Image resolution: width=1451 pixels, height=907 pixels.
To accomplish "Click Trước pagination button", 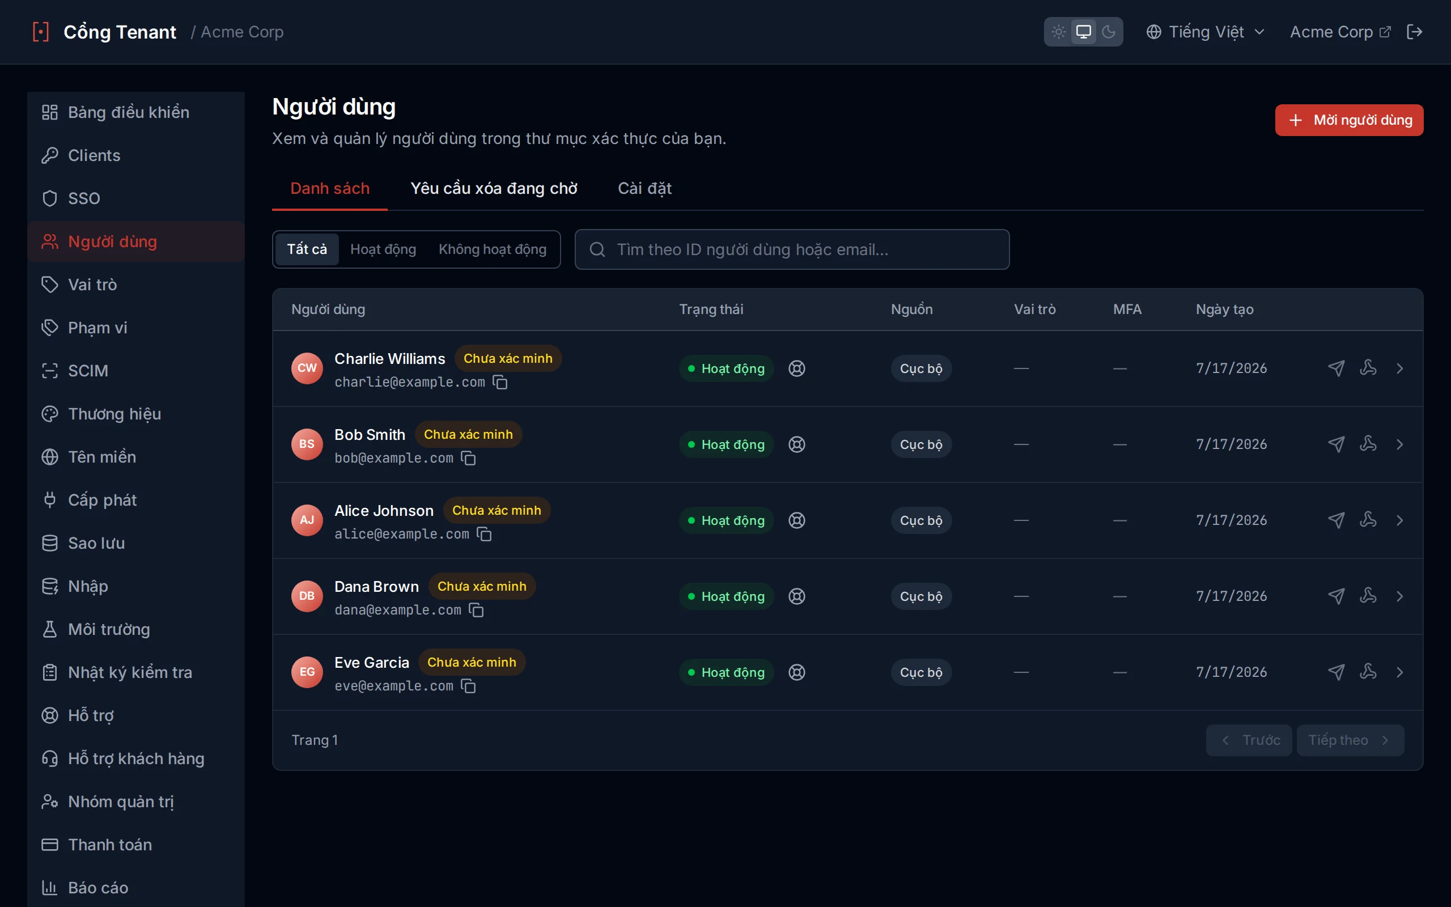I will tap(1249, 740).
